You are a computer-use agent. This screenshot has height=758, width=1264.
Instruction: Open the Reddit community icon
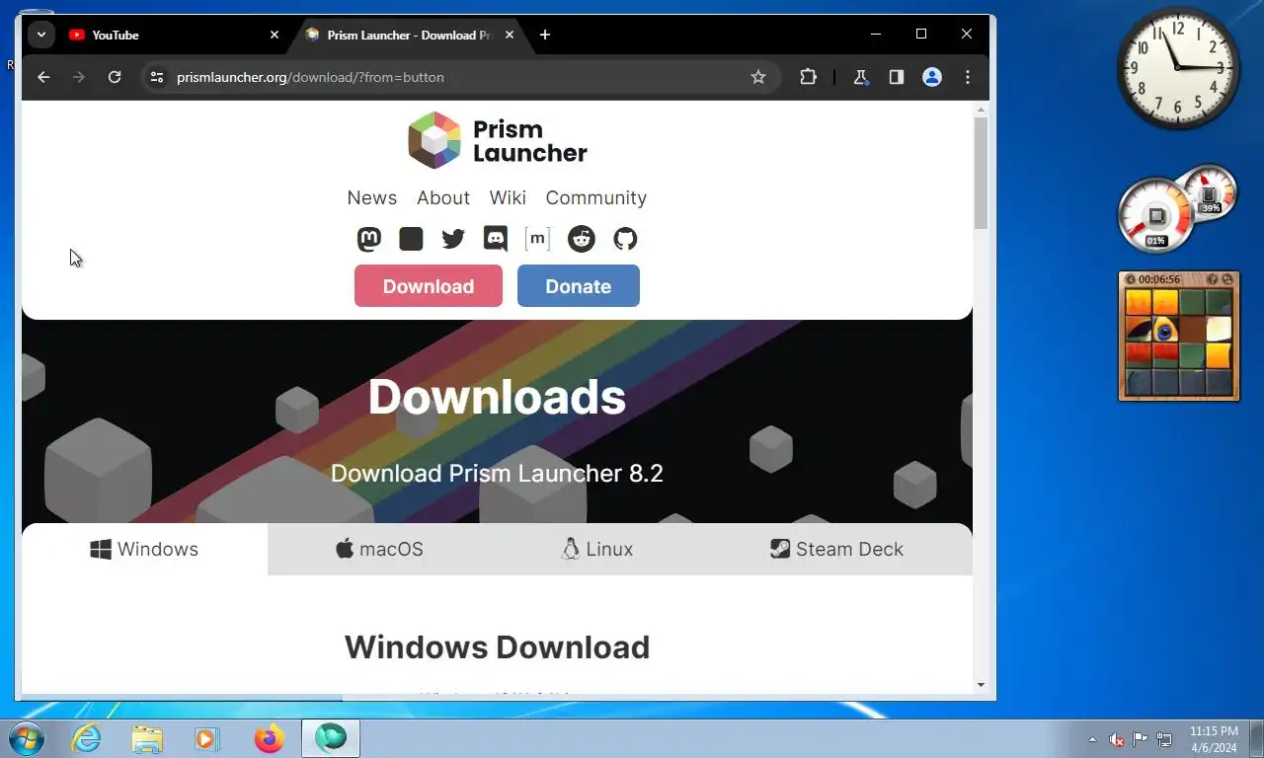pyautogui.click(x=582, y=239)
